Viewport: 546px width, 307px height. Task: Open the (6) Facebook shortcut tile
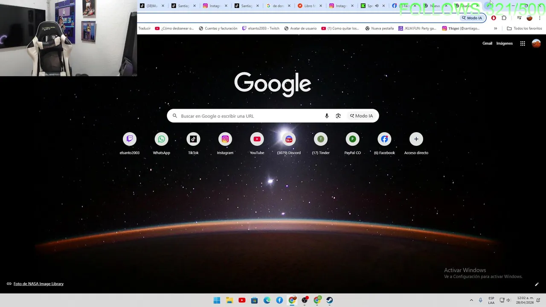tap(384, 143)
